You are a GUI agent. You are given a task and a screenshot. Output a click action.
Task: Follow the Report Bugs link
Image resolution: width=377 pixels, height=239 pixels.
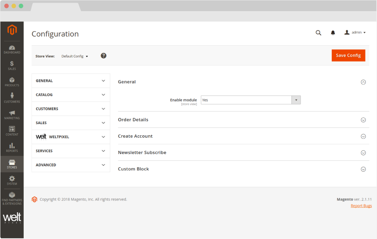click(x=361, y=206)
